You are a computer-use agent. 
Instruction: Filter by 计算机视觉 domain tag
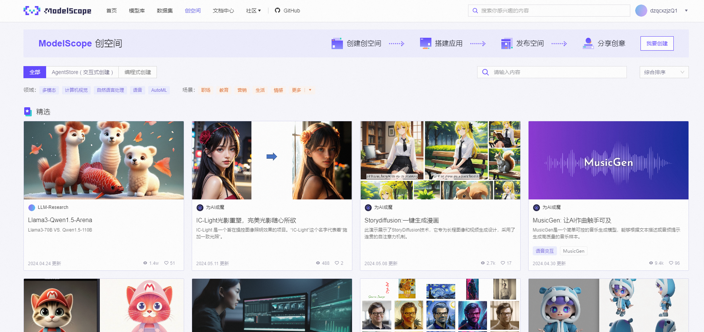pyautogui.click(x=76, y=90)
